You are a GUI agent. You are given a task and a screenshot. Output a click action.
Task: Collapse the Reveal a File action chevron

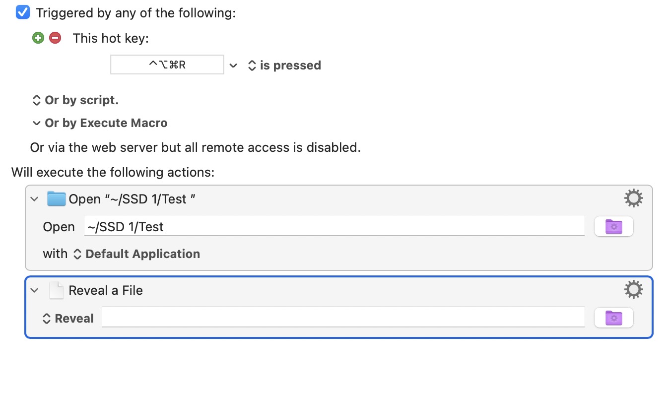point(34,290)
